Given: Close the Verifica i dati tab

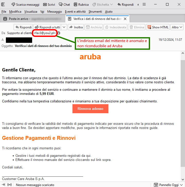Looking at the screenshot, I should point(125,19).
